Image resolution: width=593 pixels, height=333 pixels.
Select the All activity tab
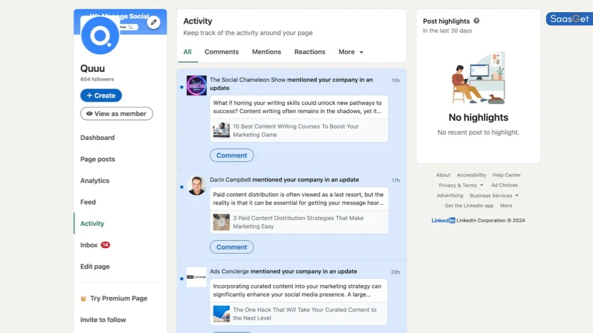pyautogui.click(x=188, y=51)
